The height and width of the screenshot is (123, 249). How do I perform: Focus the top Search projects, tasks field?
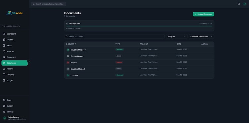pyautogui.click(x=48, y=4)
